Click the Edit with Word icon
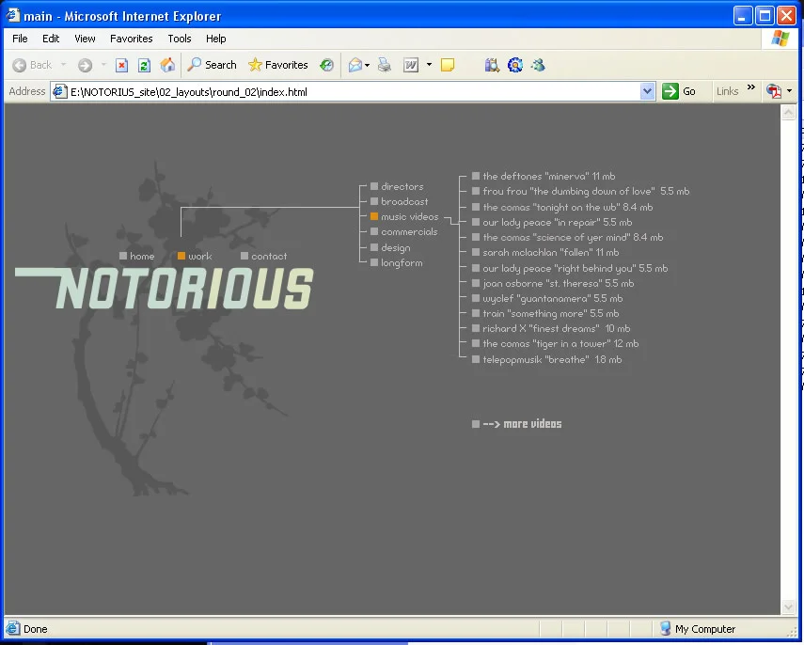The height and width of the screenshot is (645, 804). click(411, 65)
